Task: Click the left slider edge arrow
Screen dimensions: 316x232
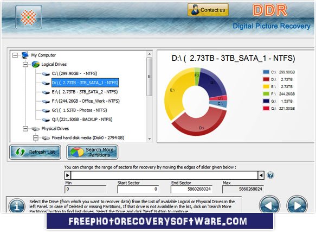Action: click(x=68, y=175)
